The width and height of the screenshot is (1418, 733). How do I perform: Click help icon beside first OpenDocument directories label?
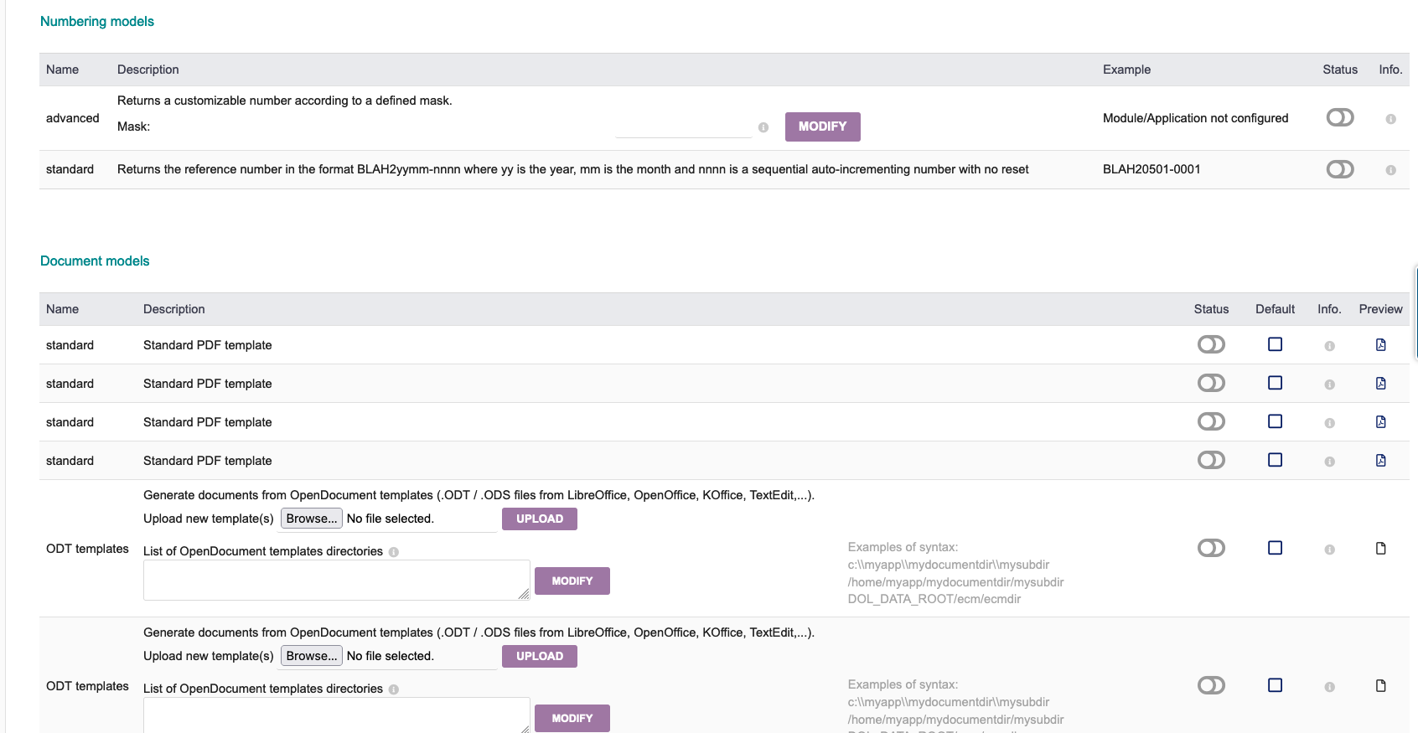tap(394, 552)
